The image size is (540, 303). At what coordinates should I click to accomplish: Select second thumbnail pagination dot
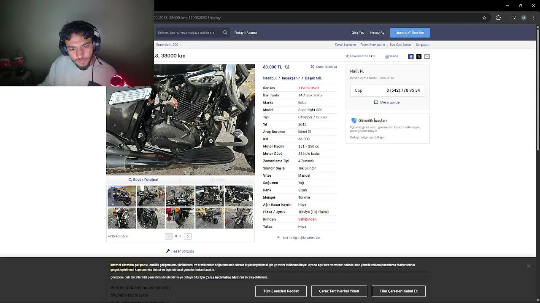[181, 236]
